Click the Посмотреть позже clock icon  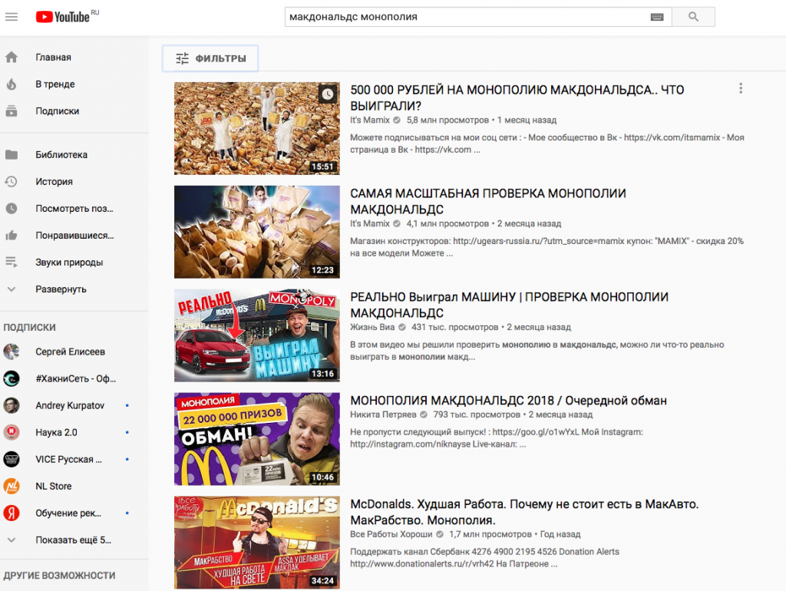[x=12, y=208]
